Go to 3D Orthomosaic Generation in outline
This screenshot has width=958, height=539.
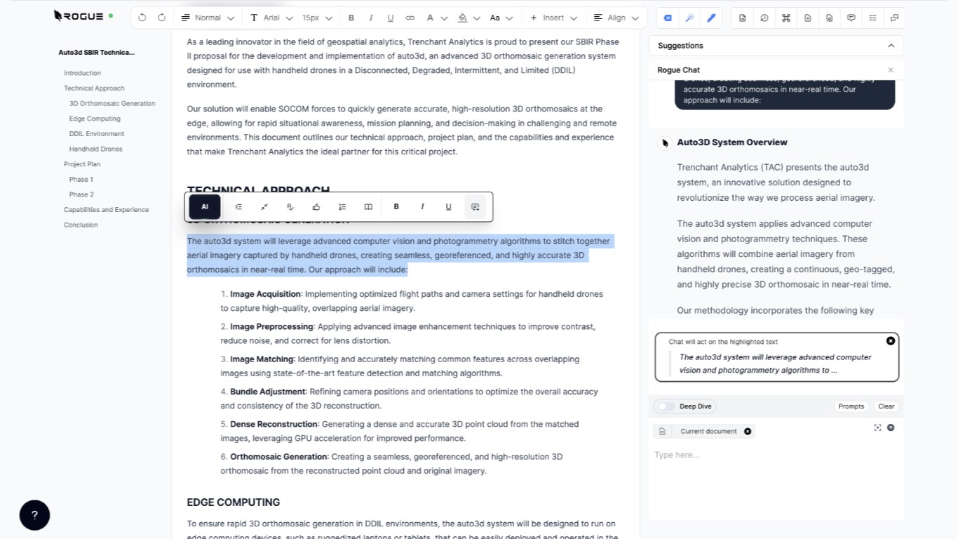pyautogui.click(x=112, y=104)
